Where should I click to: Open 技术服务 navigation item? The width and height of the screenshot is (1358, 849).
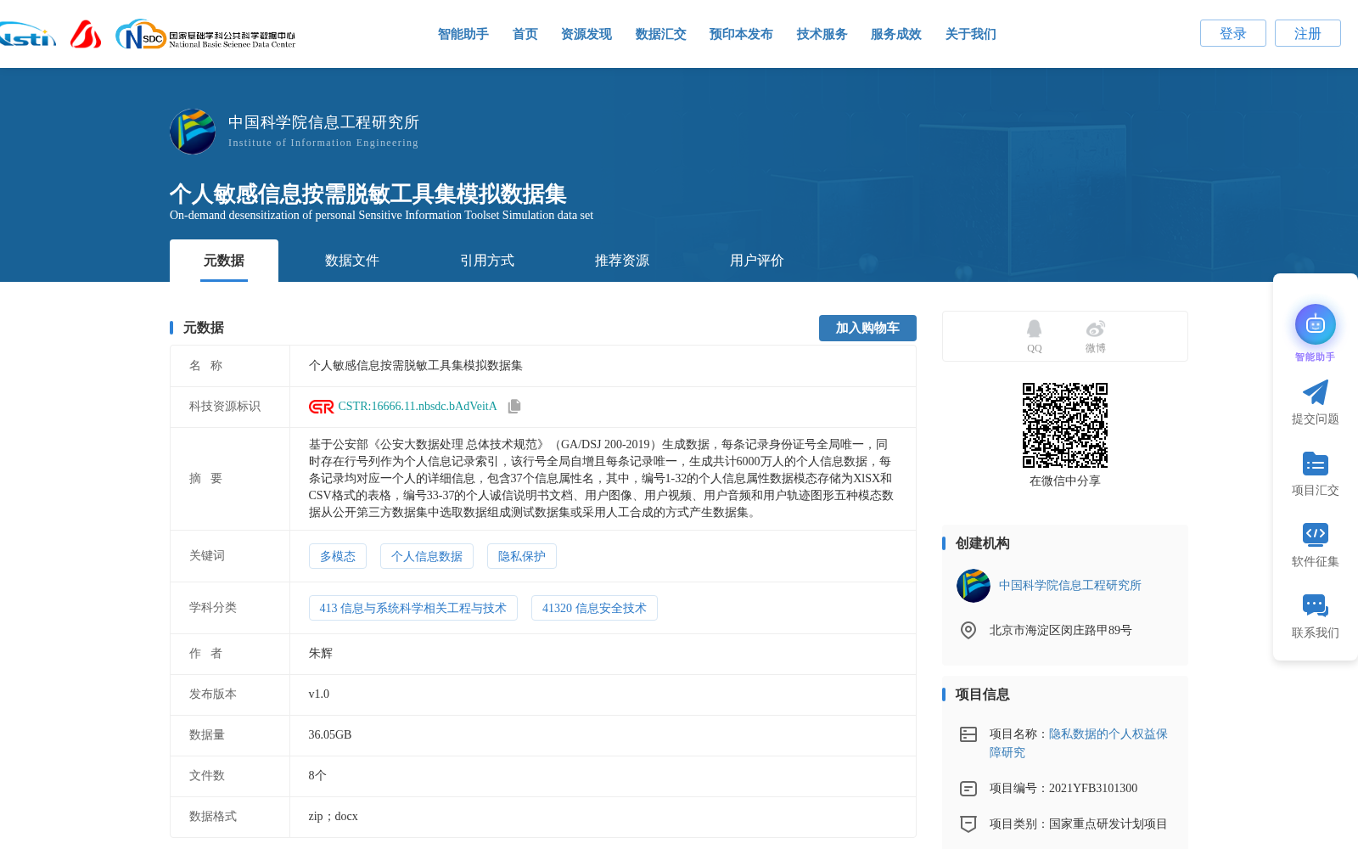pyautogui.click(x=822, y=34)
